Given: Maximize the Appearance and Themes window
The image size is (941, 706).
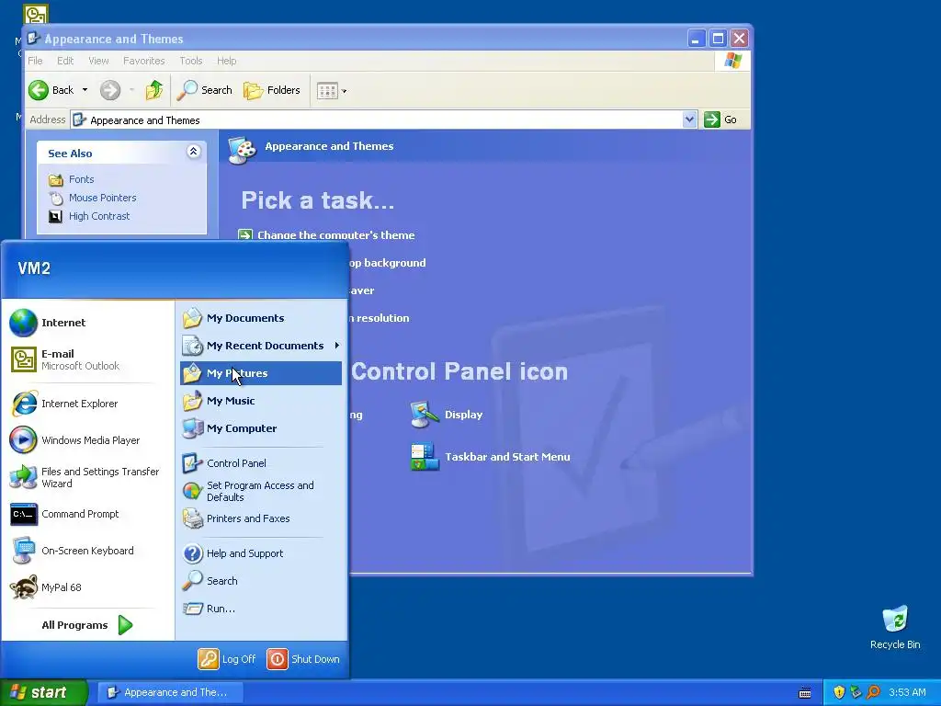Looking at the screenshot, I should click(x=718, y=39).
